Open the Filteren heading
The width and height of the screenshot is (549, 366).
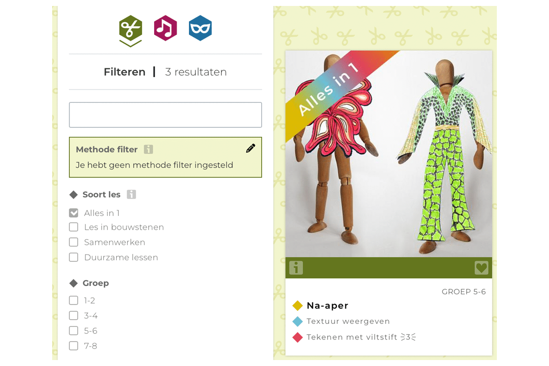tap(124, 72)
